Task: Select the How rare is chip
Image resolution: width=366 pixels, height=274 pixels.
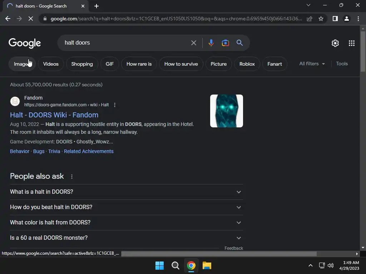Action: click(139, 64)
